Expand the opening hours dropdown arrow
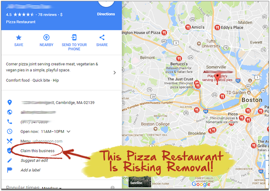The width and height of the screenshot is (270, 191). pos(68,132)
